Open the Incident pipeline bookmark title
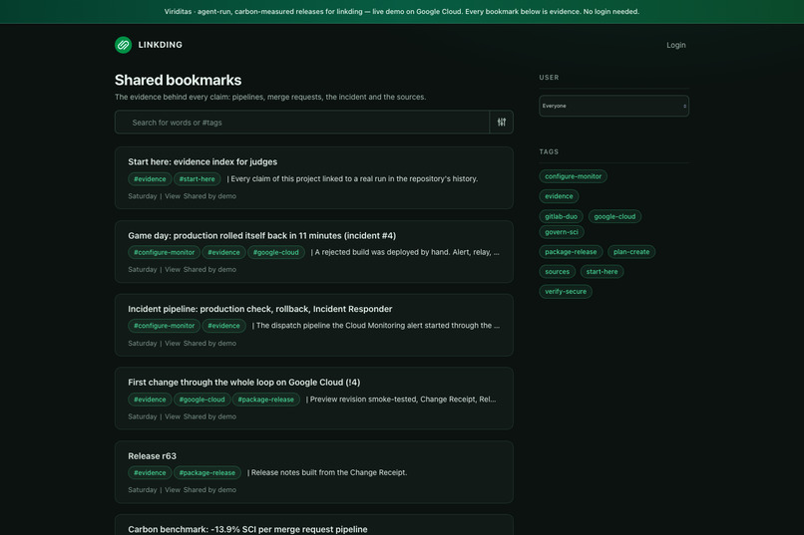Screen dimensions: 804x535 [260, 309]
